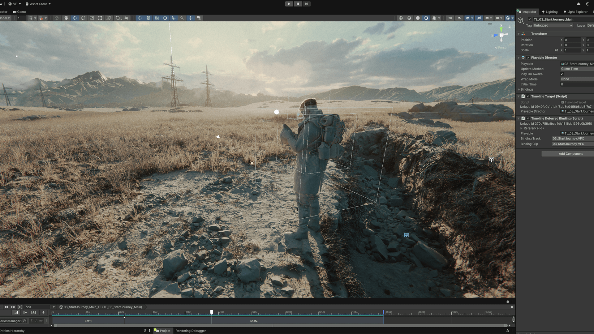The width and height of the screenshot is (594, 334).
Task: Disable the Playable Director component checkbox
Action: point(528,58)
